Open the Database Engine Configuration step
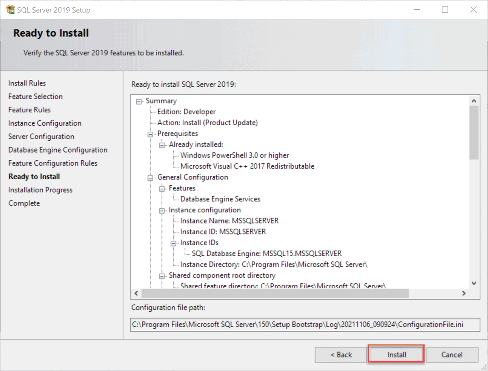The image size is (488, 371). (58, 150)
